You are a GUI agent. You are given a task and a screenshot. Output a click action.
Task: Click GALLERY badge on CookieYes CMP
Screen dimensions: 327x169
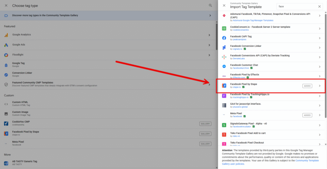pyautogui.click(x=205, y=124)
